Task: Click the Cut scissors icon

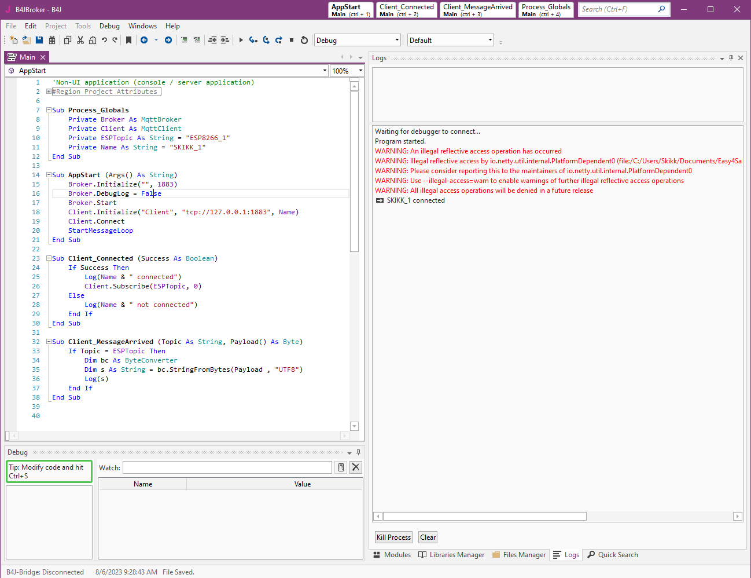Action: pyautogui.click(x=80, y=40)
